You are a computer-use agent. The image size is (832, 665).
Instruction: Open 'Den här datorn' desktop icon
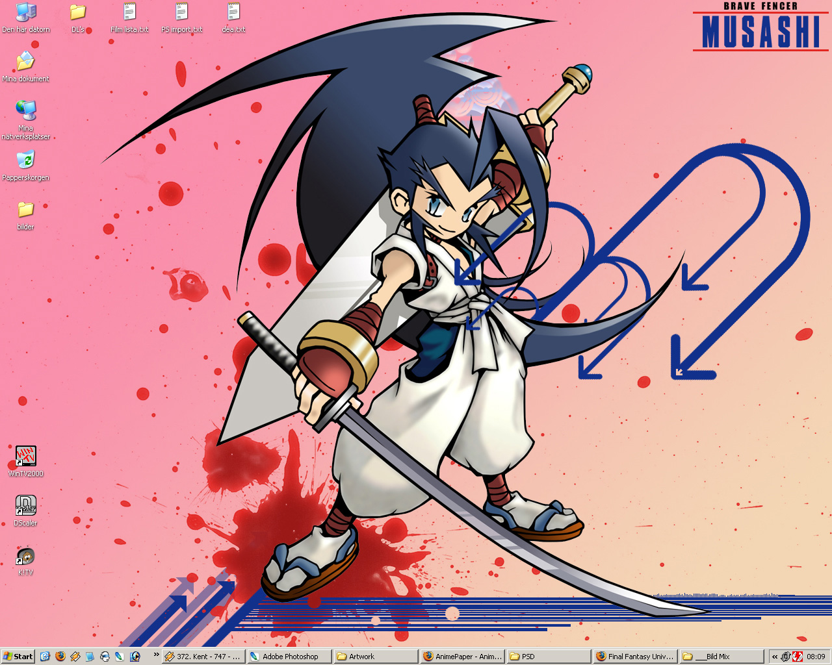click(x=26, y=18)
